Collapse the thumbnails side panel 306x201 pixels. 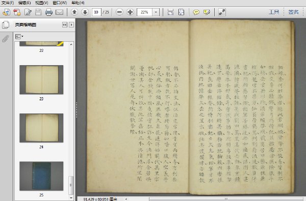point(65,25)
